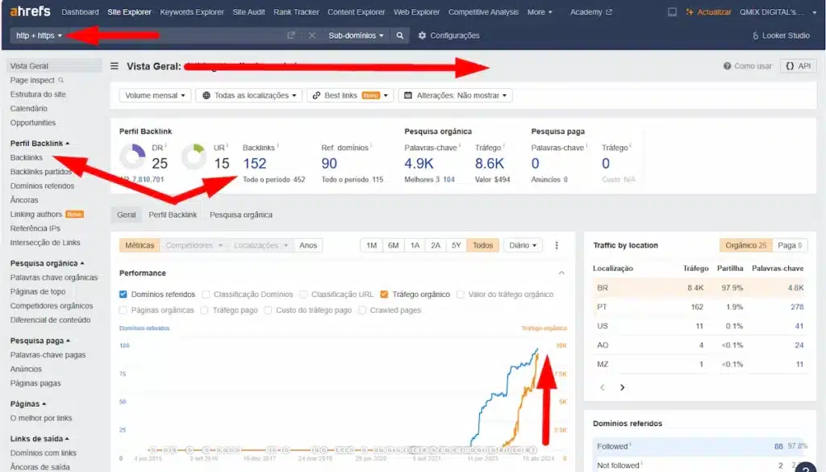This screenshot has height=472, width=826.
Task: Click the screen display icon in top bar
Action: click(672, 11)
